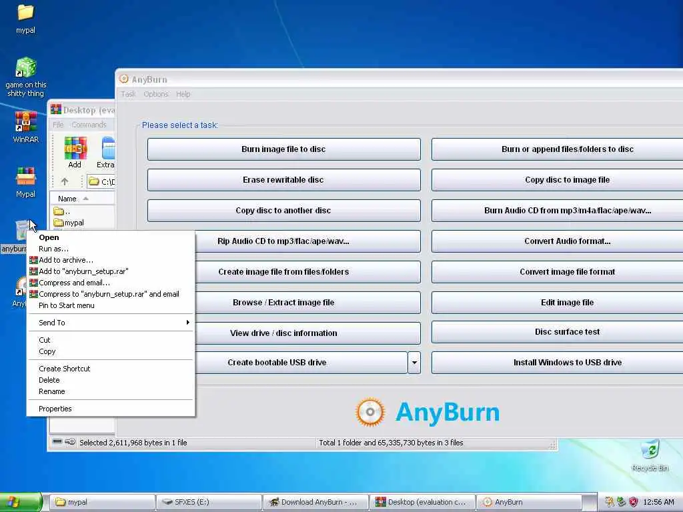Click Copy disc to another disc
683x512 pixels.
click(283, 210)
